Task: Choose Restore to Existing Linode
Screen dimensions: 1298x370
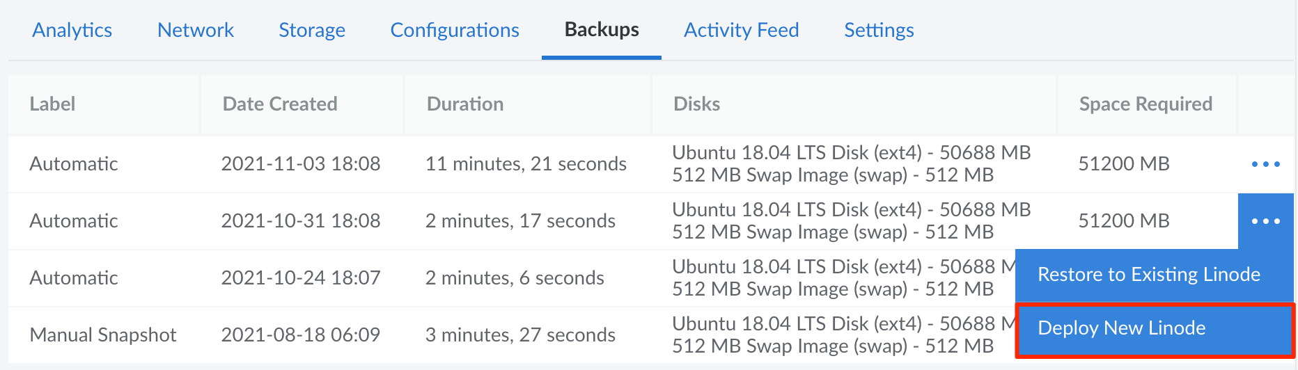Action: (x=1148, y=275)
